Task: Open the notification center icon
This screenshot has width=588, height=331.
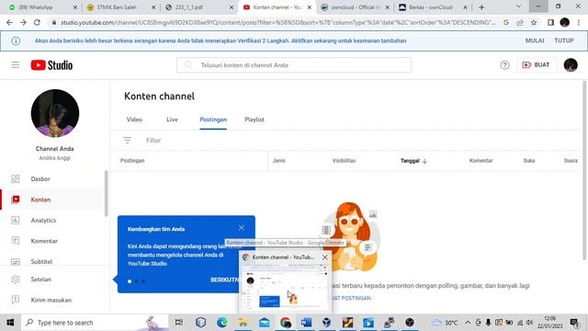Action: 574,323
